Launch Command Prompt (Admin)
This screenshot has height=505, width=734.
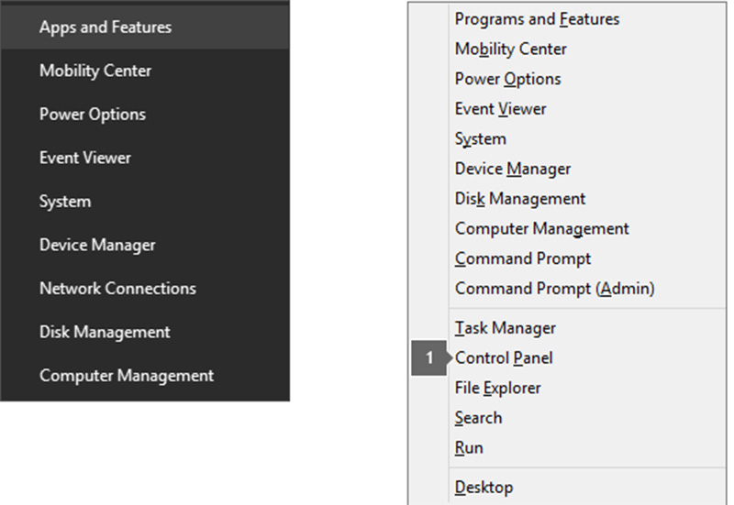(x=554, y=289)
